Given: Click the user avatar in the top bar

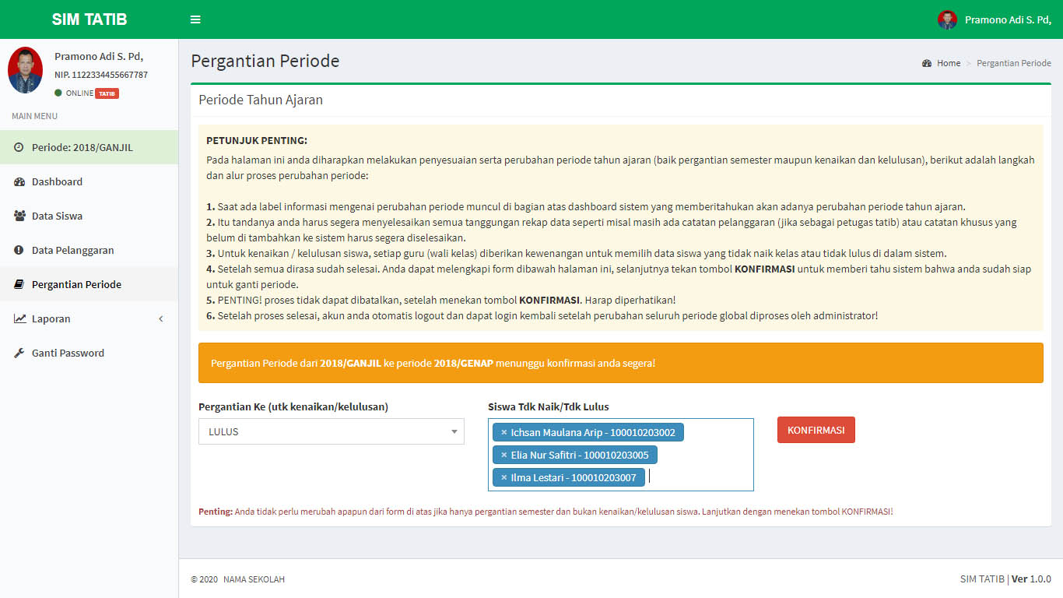Looking at the screenshot, I should pyautogui.click(x=947, y=19).
